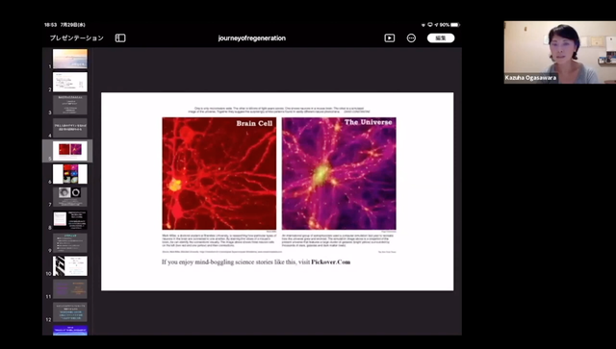Open the more options ellipsis menu
The image size is (616, 349).
pyautogui.click(x=411, y=38)
